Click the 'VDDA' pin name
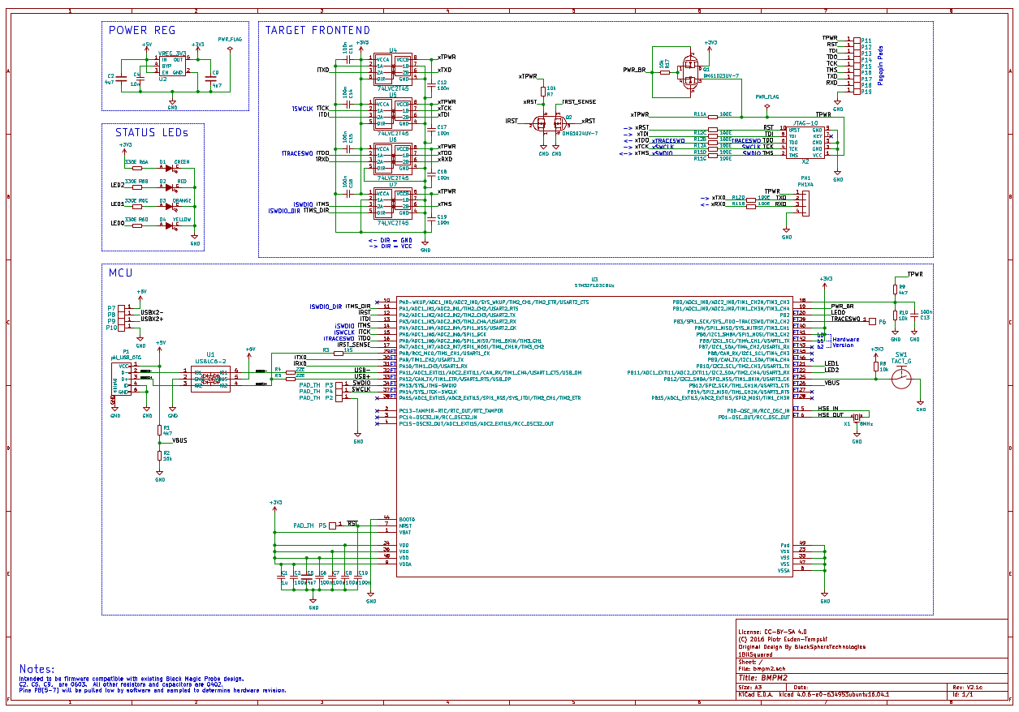 click(405, 564)
